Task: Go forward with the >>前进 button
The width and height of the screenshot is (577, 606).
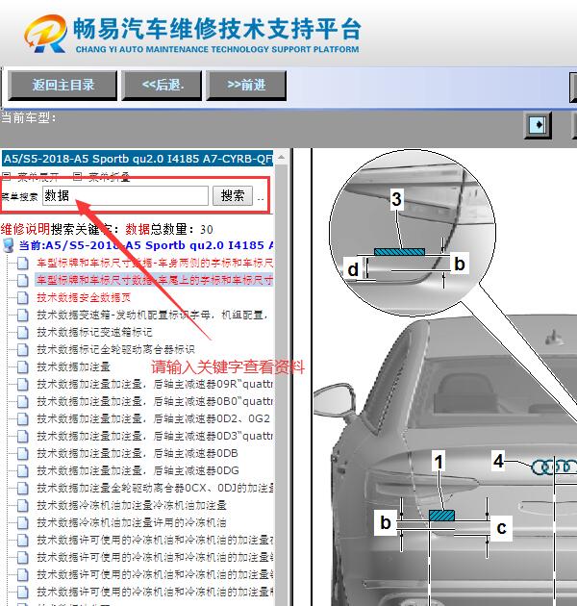Action: coord(246,85)
